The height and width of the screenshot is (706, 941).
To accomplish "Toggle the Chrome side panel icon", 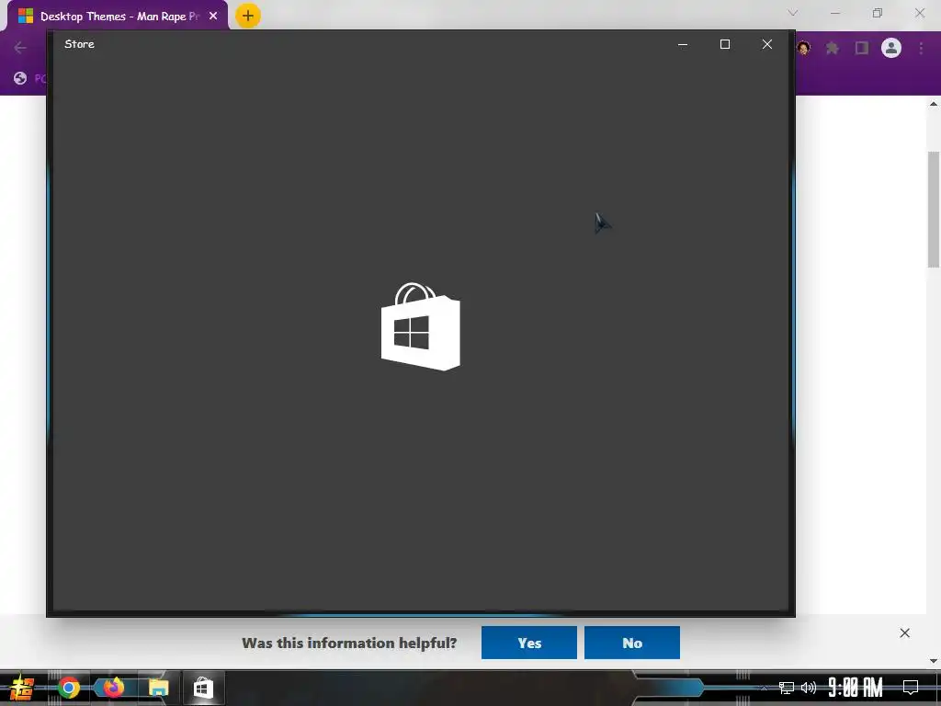I will pyautogui.click(x=862, y=48).
